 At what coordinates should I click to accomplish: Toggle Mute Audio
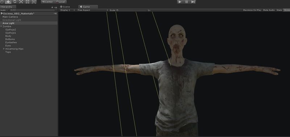269,10
